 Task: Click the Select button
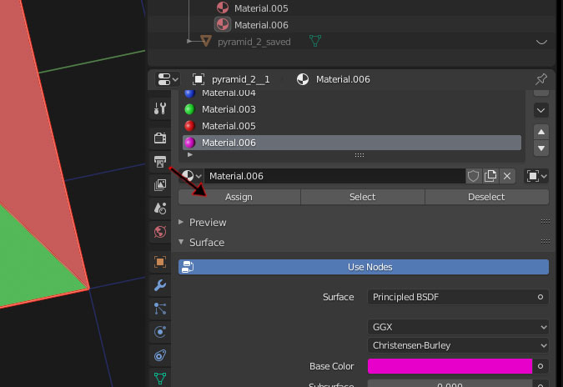pos(363,197)
